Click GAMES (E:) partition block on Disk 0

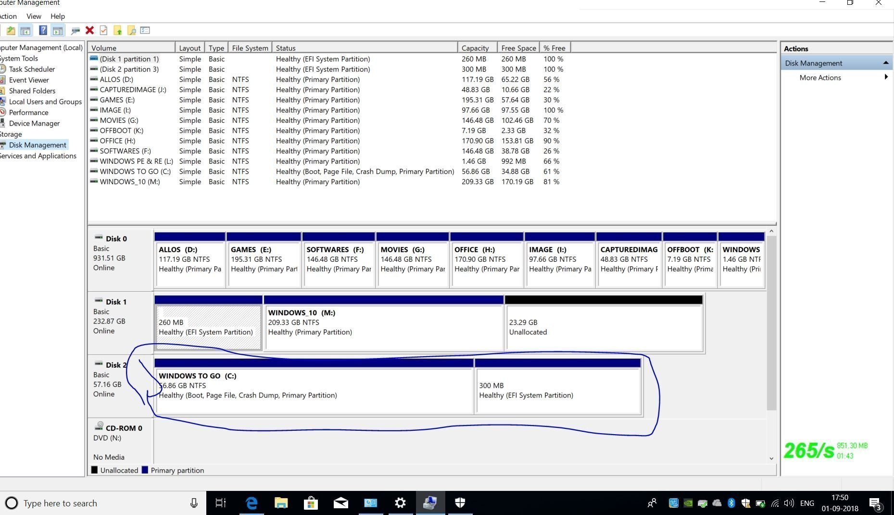tap(264, 260)
